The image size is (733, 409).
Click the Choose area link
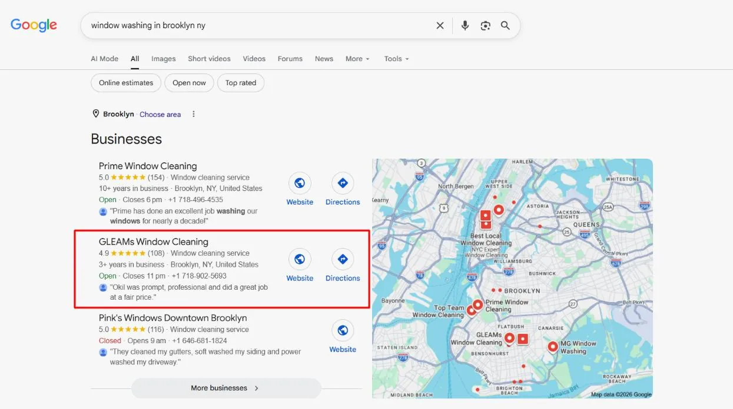pos(160,115)
